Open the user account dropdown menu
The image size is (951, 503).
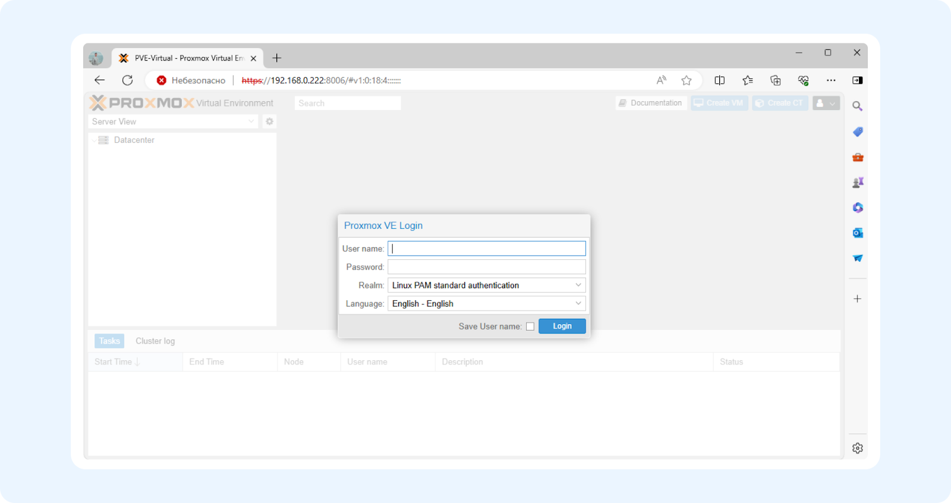pyautogui.click(x=826, y=103)
